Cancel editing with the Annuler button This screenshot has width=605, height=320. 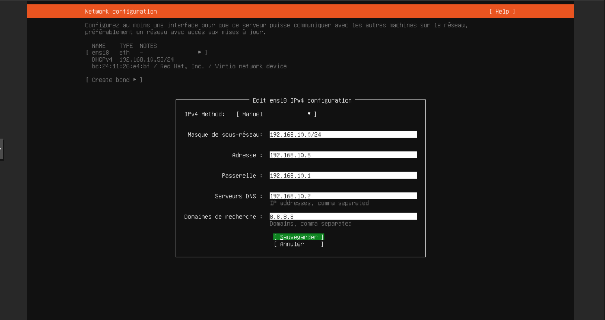[x=298, y=244]
